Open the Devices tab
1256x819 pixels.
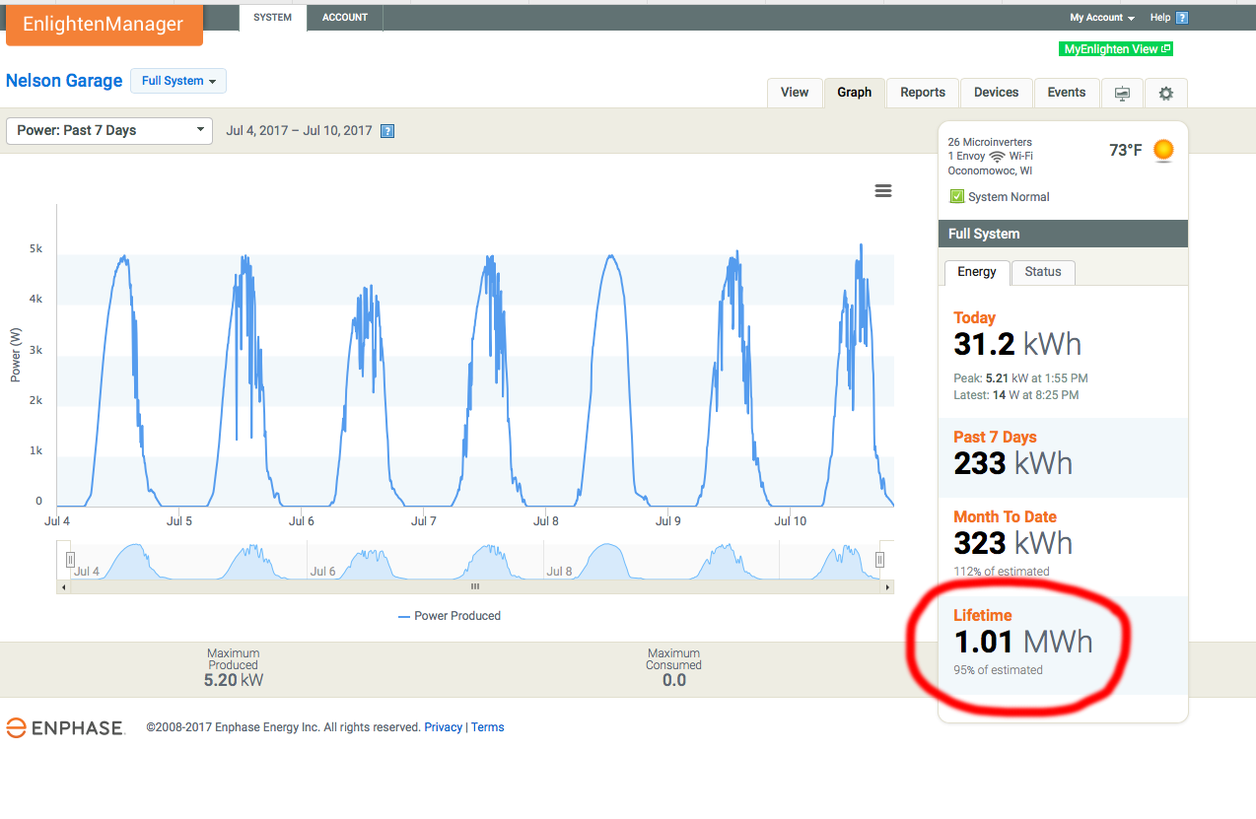pos(997,93)
